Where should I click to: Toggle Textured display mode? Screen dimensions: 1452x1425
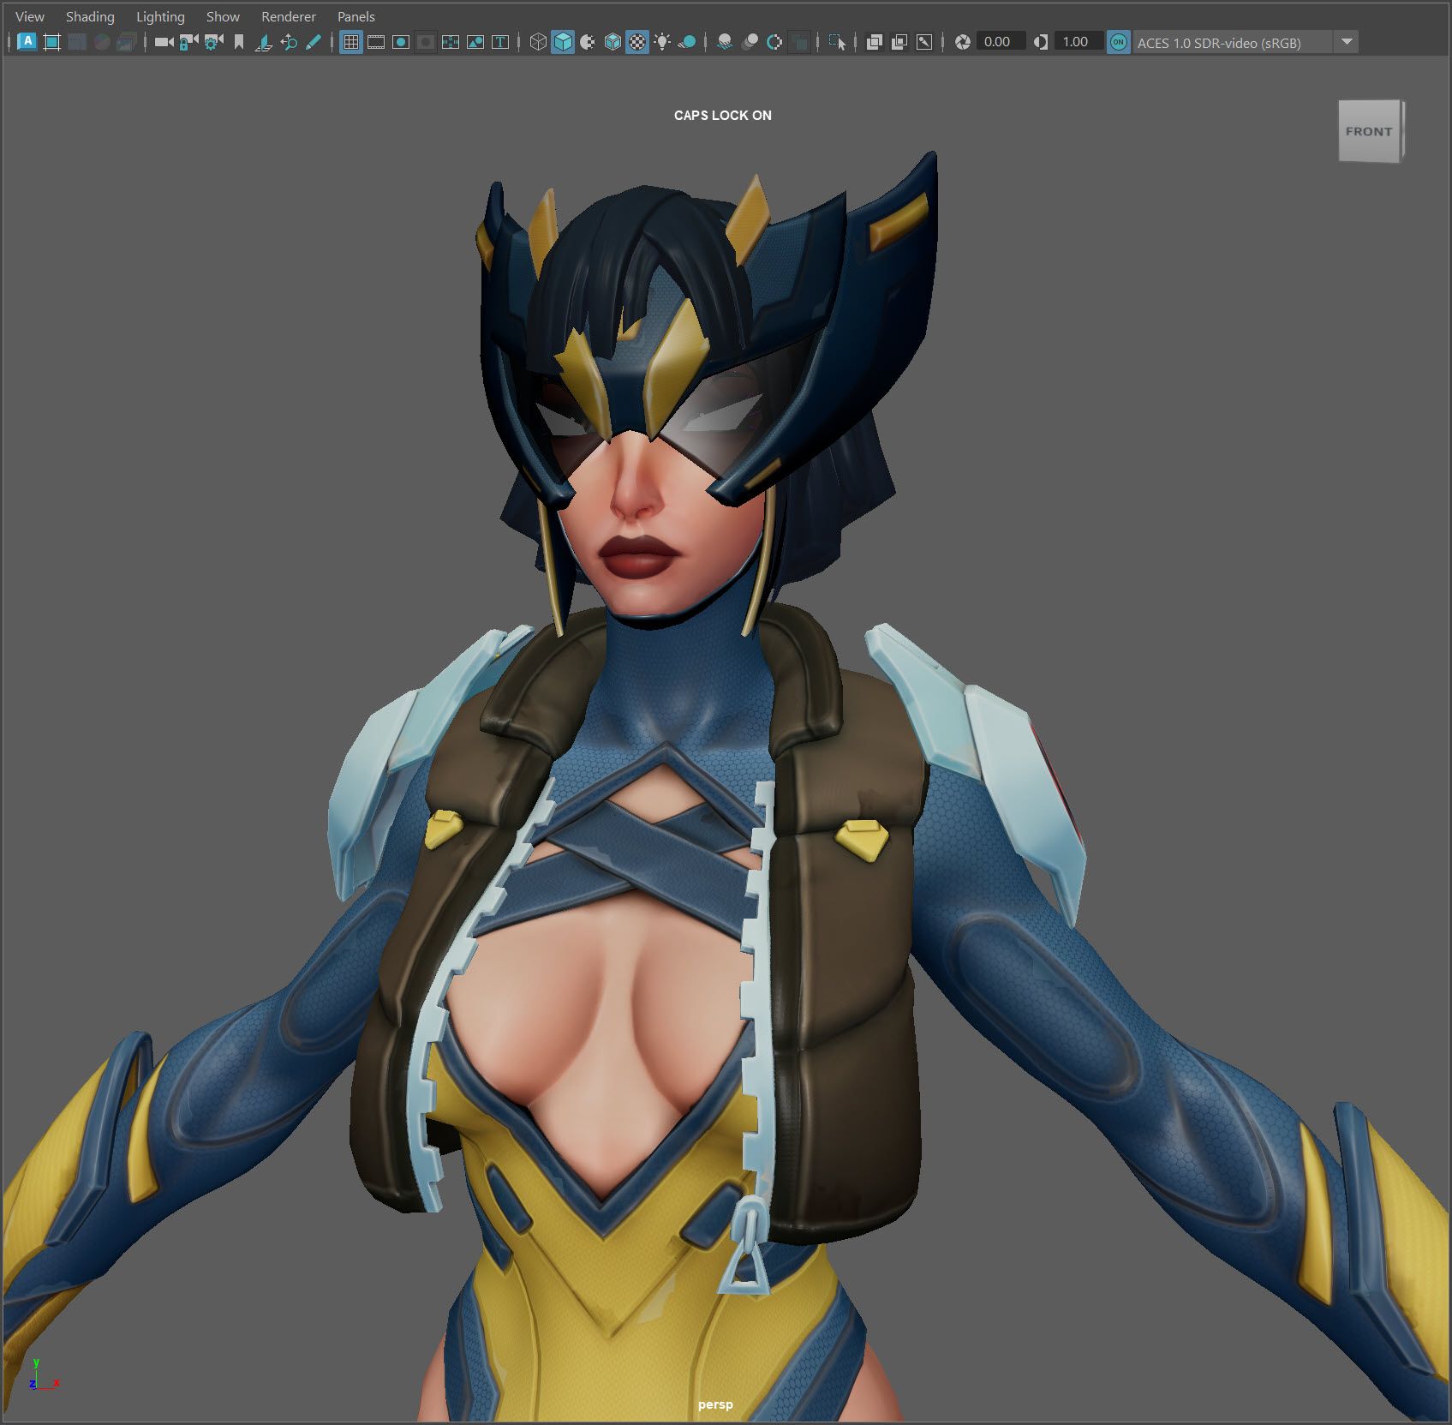[x=637, y=42]
